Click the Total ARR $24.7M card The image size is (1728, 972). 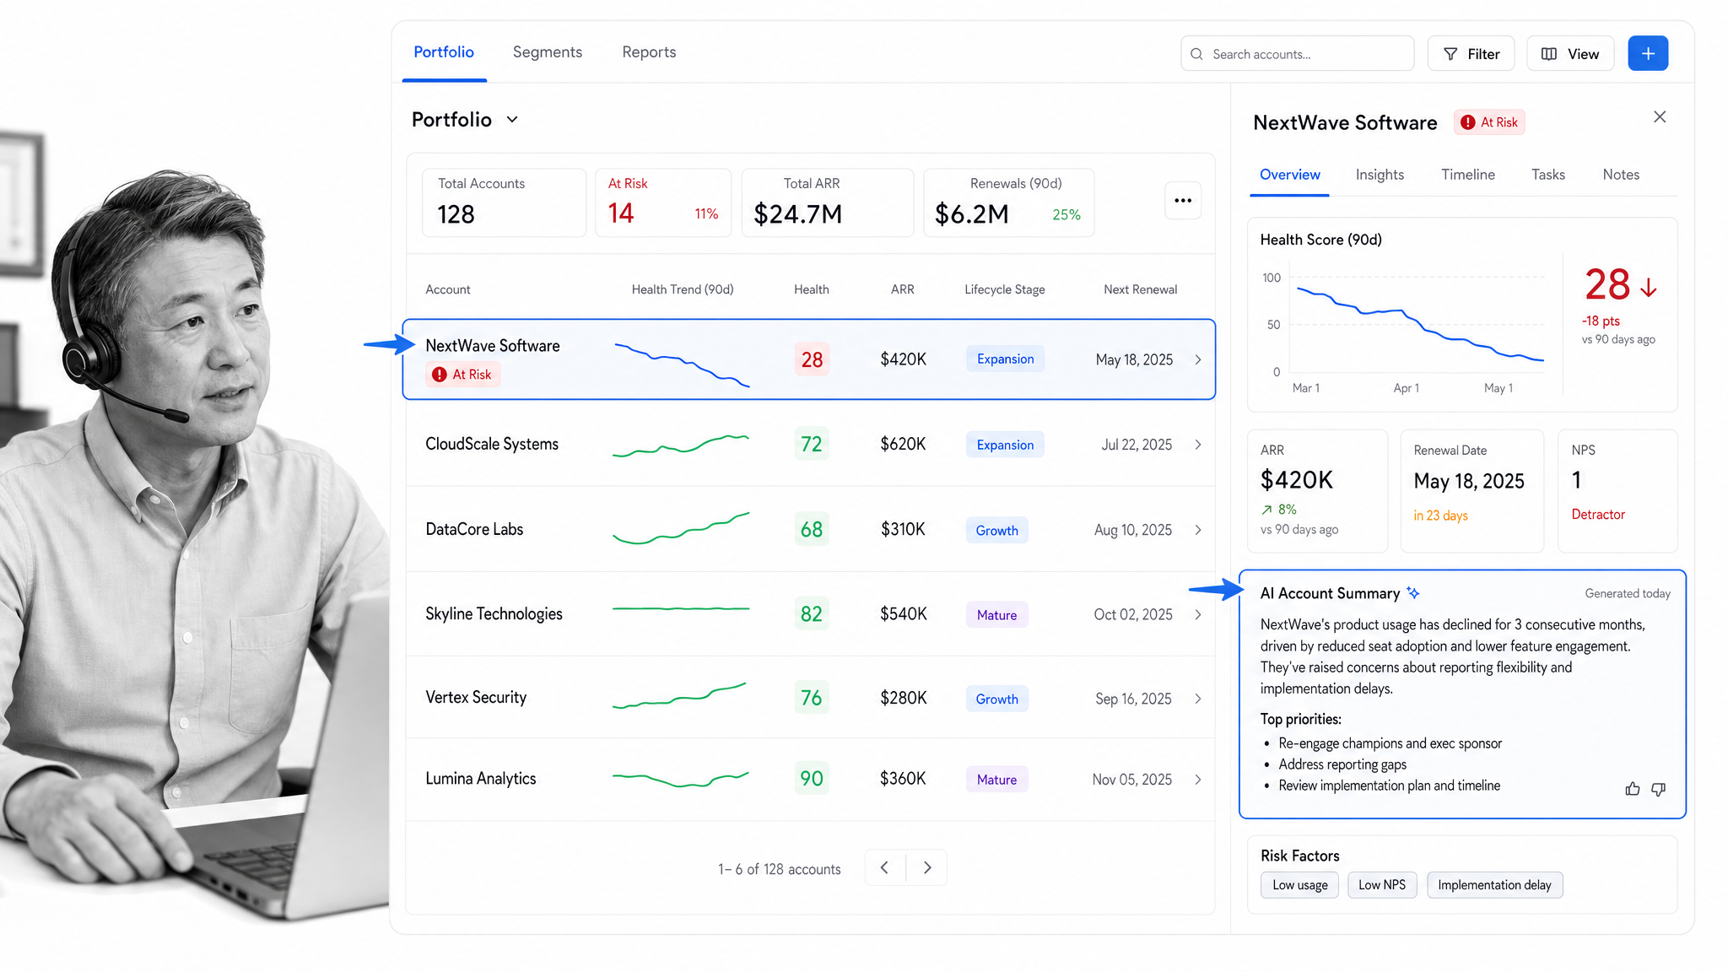[827, 202]
